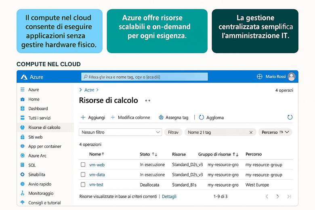Click the globe icon next to Mario Rossi

[x=260, y=77]
